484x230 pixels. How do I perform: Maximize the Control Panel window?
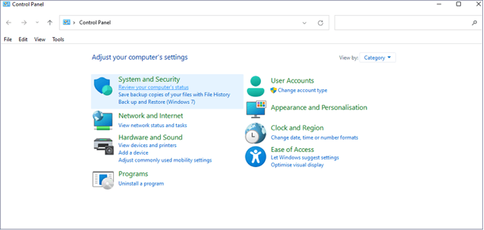(459, 4)
